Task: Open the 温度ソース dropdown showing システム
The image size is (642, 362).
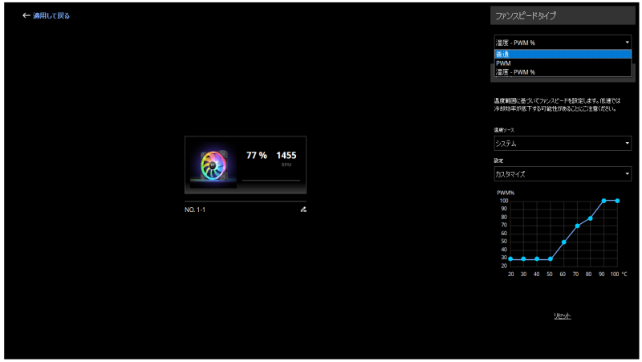Action: (x=562, y=144)
